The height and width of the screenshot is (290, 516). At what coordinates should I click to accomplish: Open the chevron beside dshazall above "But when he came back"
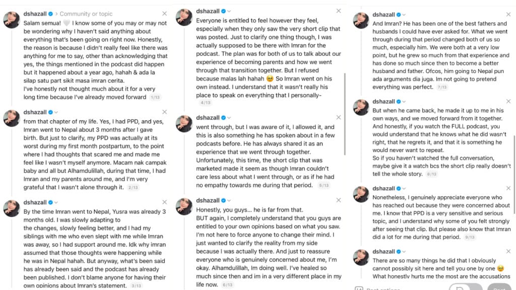(x=404, y=102)
